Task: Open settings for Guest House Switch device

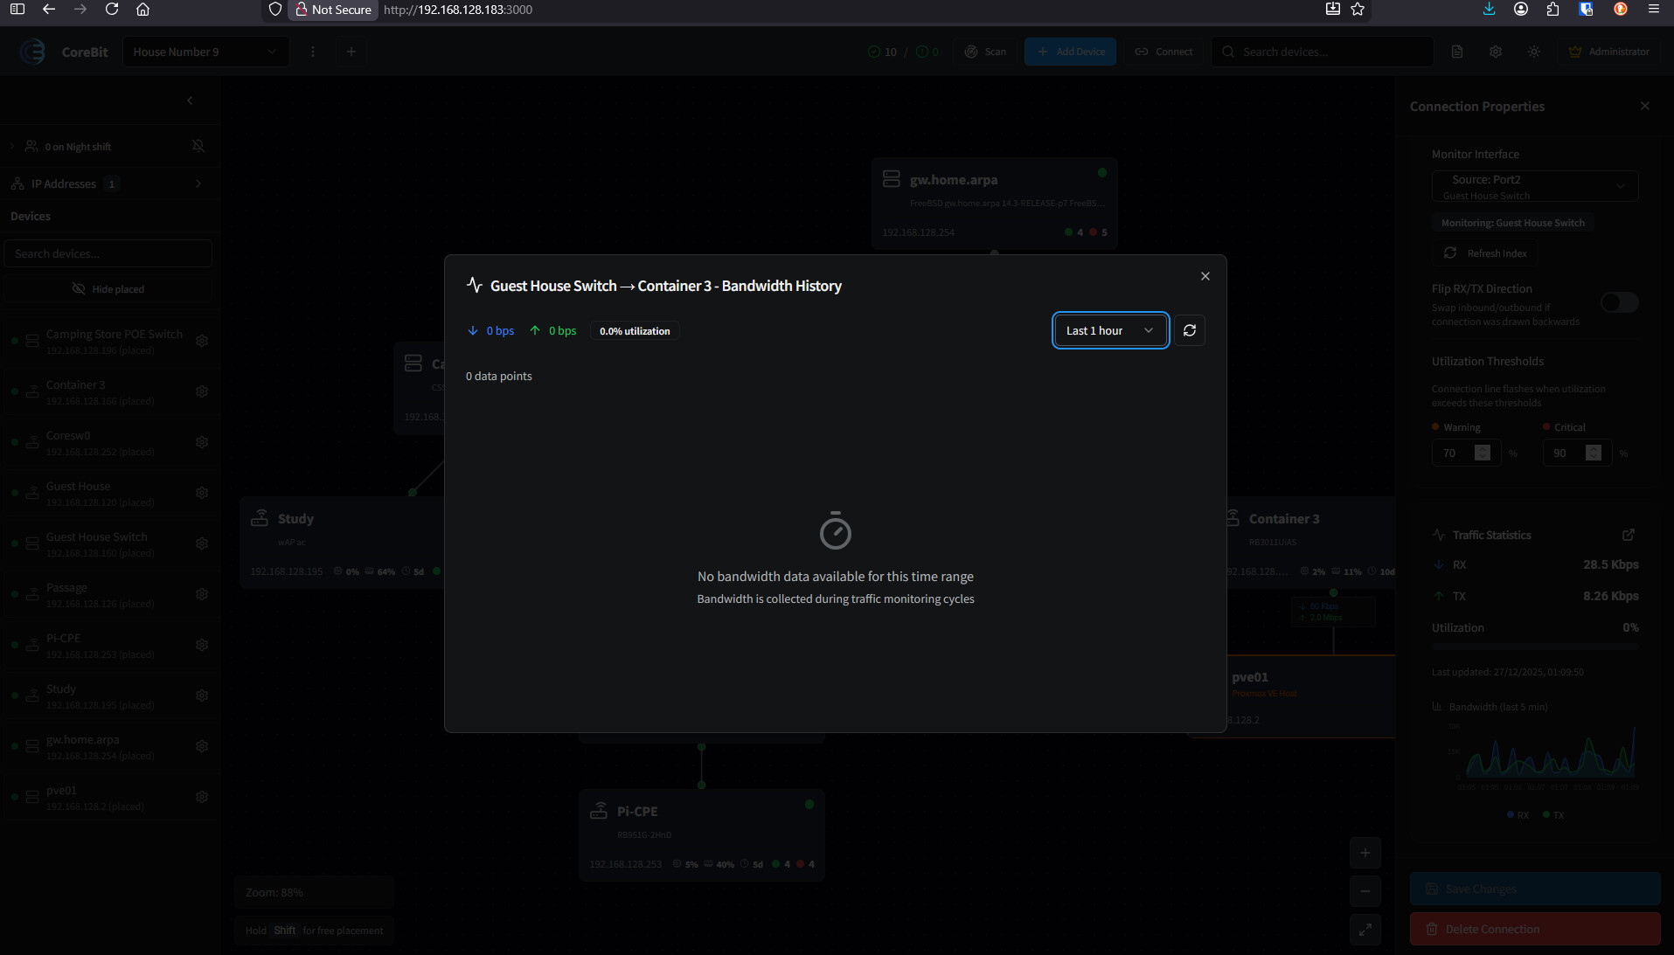Action: coord(202,543)
